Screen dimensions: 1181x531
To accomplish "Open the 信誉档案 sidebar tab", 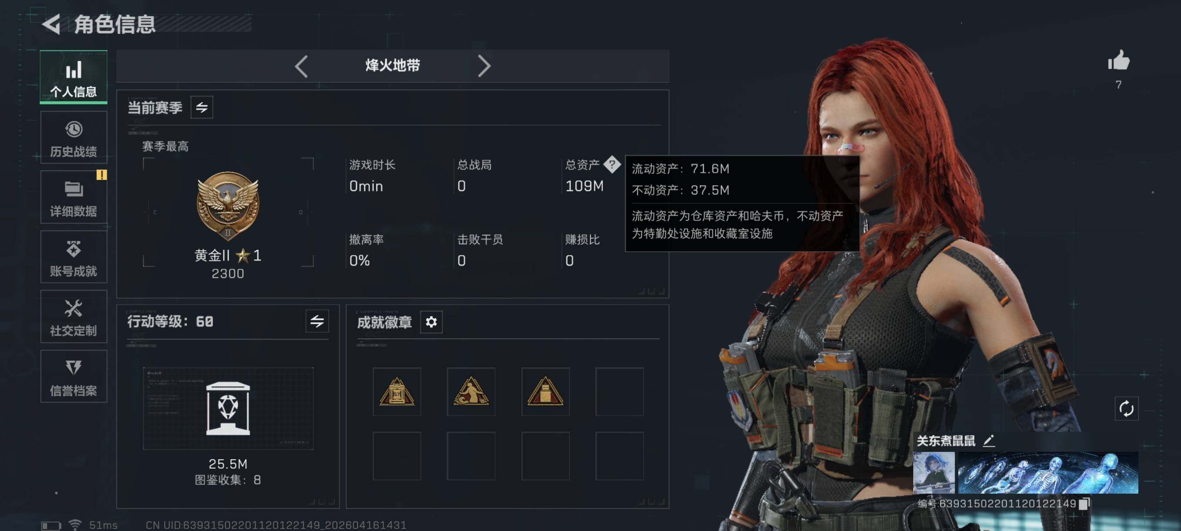I will (x=74, y=376).
